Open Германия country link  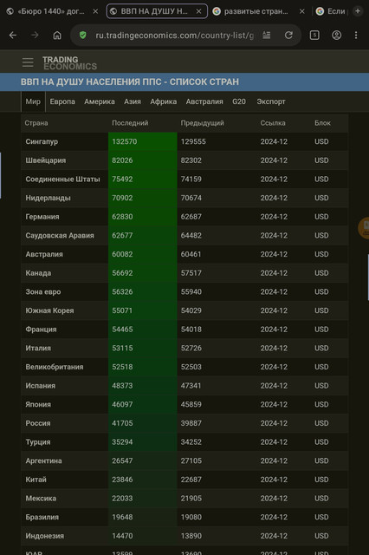[42, 217]
